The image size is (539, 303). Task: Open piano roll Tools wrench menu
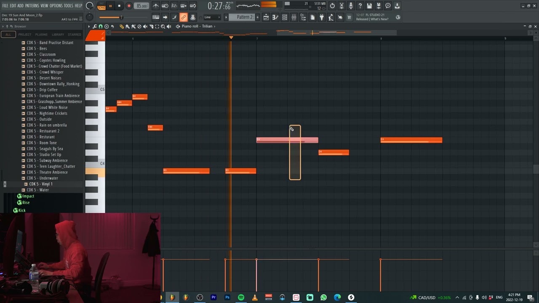click(94, 26)
